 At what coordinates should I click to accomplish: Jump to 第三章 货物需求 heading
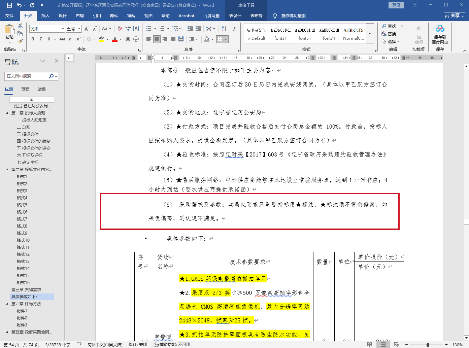pyautogui.click(x=26, y=290)
